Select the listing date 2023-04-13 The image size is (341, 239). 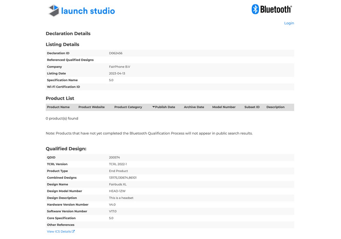click(117, 73)
